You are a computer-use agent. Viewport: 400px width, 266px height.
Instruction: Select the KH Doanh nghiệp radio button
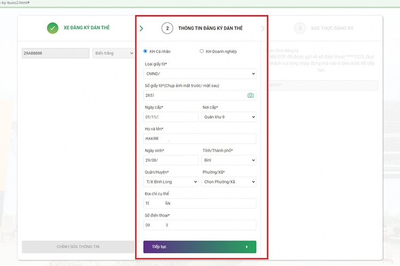(x=202, y=51)
